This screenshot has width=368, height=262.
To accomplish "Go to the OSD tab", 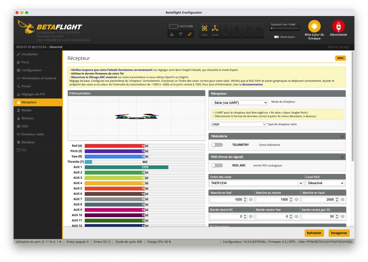I will point(38,126).
